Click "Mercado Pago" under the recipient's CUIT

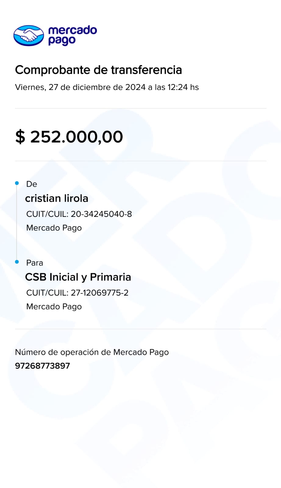[x=54, y=307]
